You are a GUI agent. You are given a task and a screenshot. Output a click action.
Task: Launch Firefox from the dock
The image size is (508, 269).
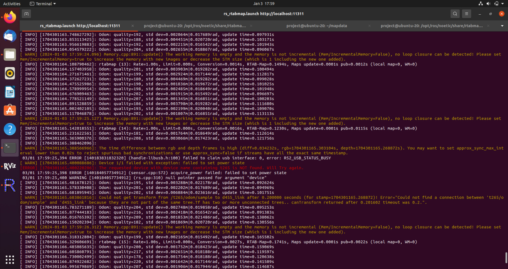pos(10,17)
